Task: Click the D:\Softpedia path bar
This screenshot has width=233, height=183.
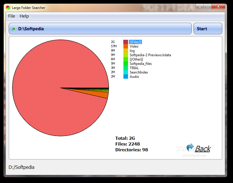Action: [100, 29]
